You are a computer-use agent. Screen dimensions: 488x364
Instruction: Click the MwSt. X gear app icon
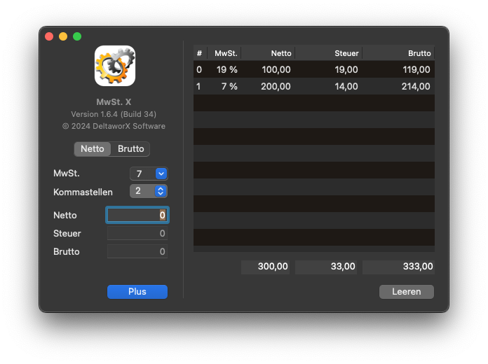(115, 66)
